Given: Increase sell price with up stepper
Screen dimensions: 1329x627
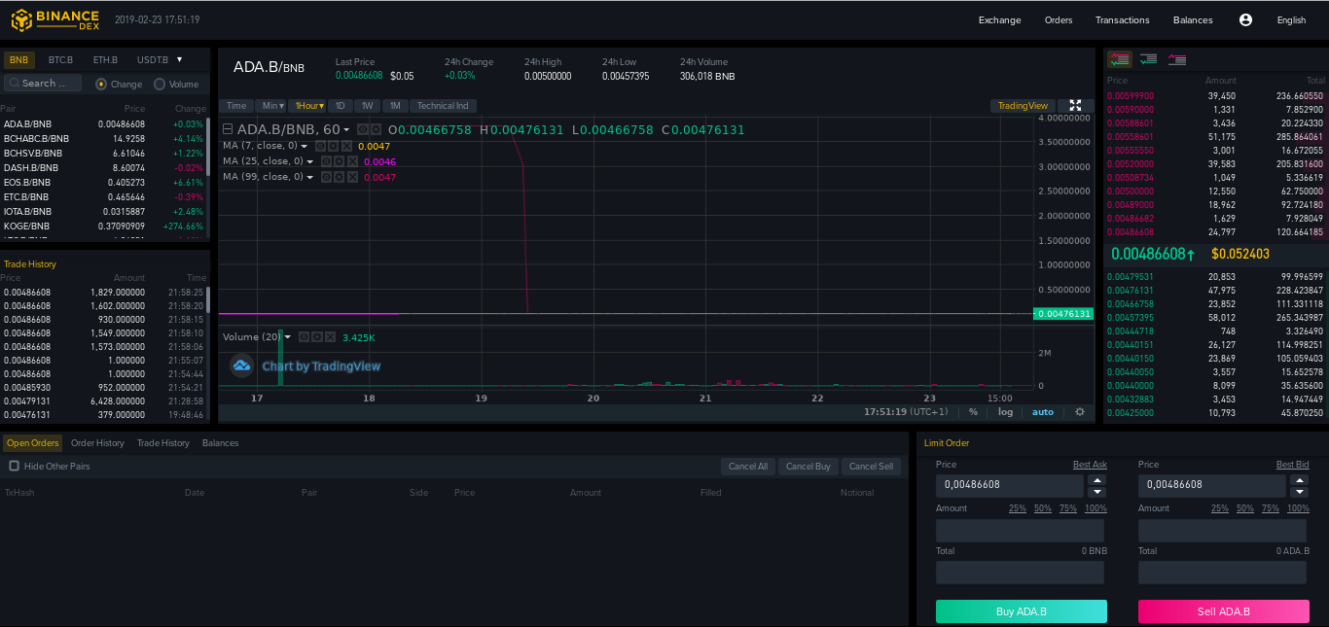Looking at the screenshot, I should pos(1300,479).
